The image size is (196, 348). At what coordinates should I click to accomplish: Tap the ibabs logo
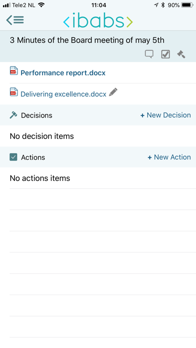pos(98,20)
